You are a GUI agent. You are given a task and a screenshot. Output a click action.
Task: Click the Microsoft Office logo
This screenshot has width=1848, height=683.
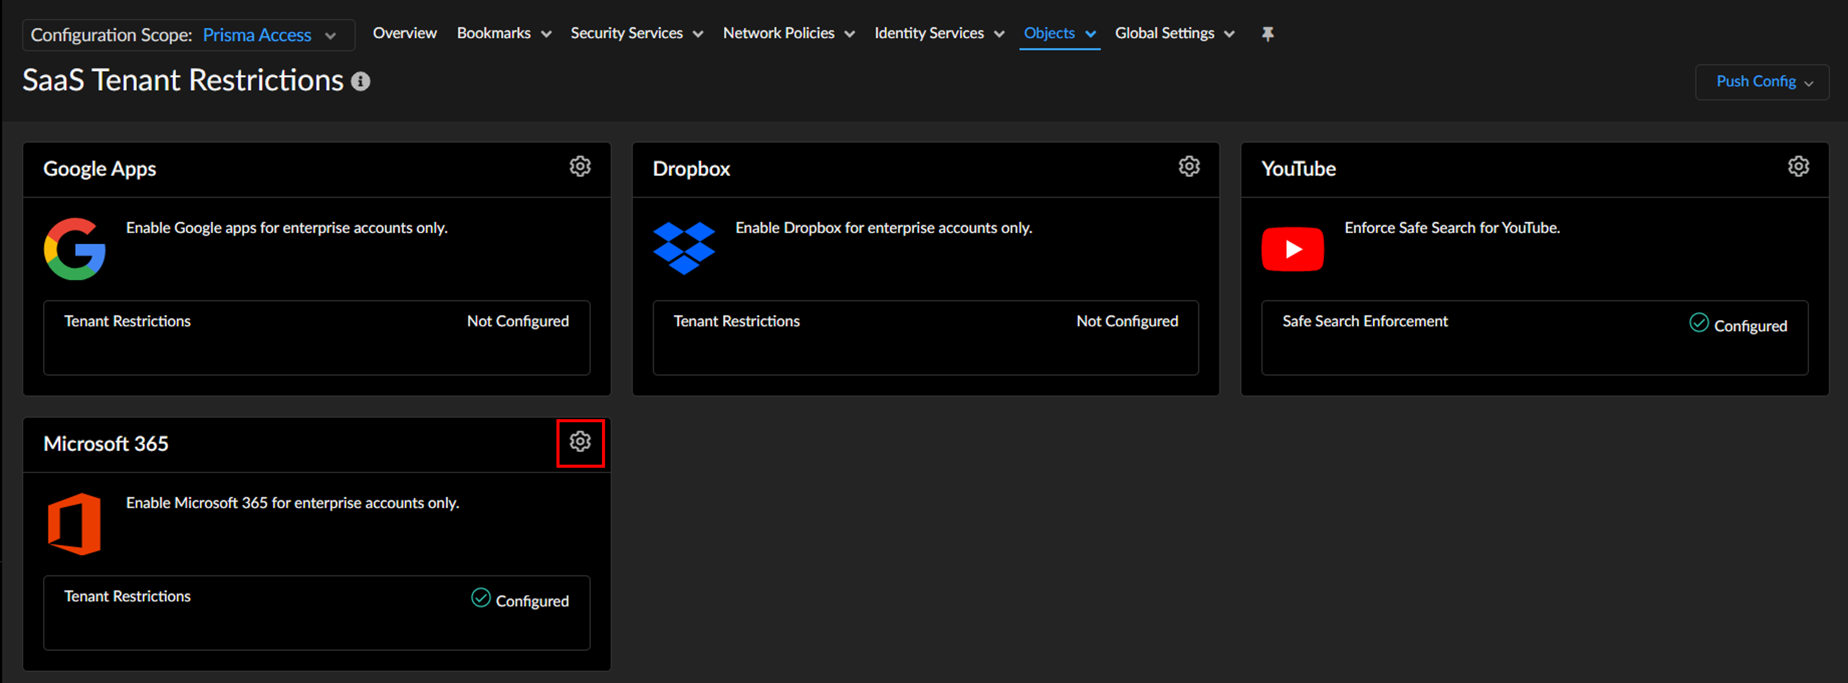click(74, 524)
